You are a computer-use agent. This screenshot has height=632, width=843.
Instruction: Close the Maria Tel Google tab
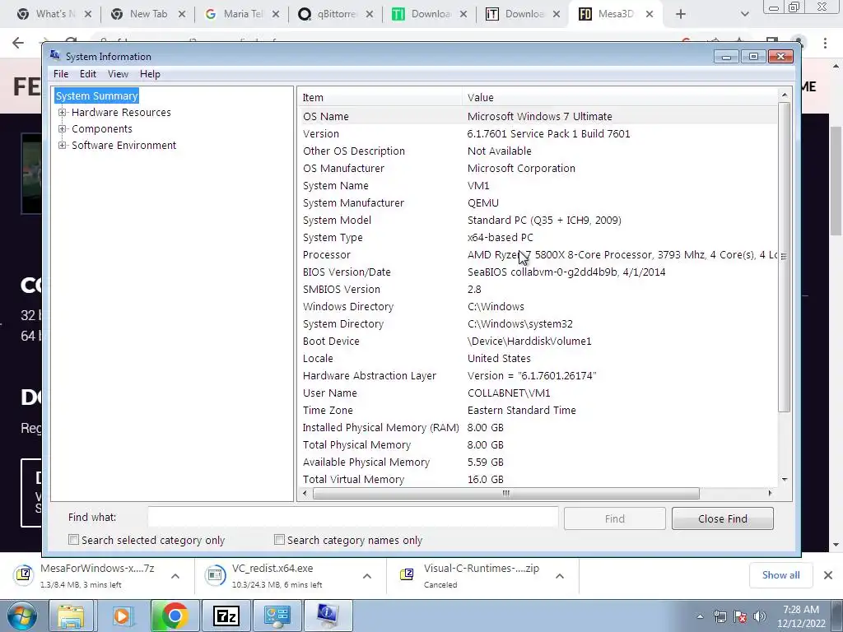click(x=276, y=15)
